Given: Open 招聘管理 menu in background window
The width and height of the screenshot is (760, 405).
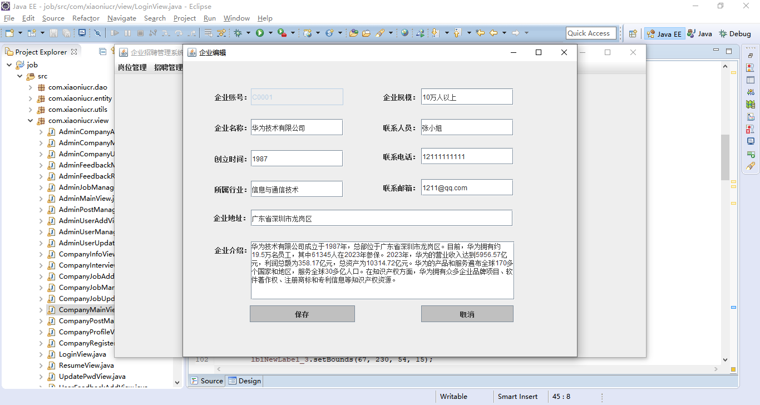Looking at the screenshot, I should 169,67.
